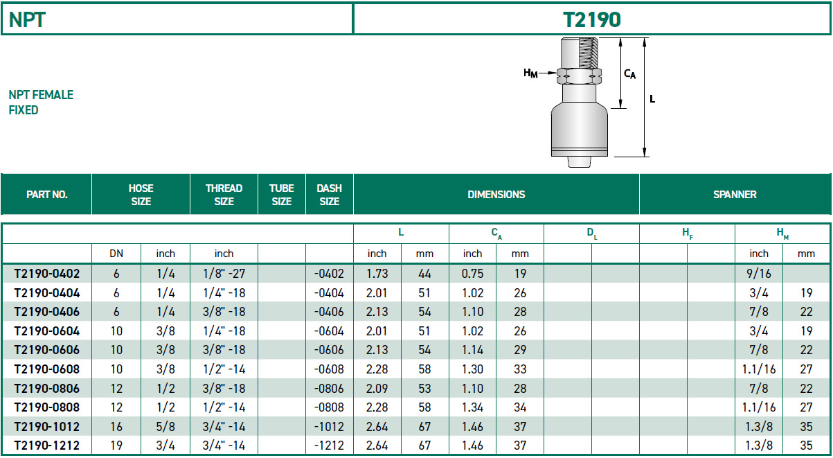Click spanner 3/4 in T2190-0404 row

coord(759,293)
